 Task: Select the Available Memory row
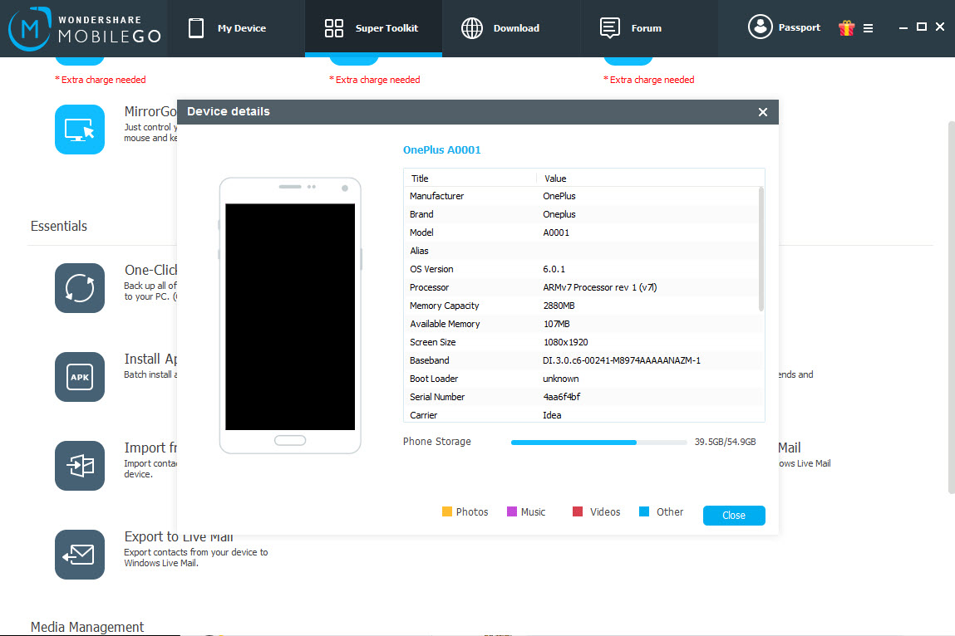click(582, 324)
